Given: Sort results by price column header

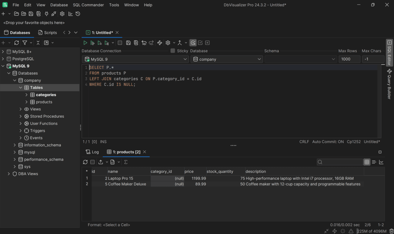Looking at the screenshot, I should coord(195,171).
